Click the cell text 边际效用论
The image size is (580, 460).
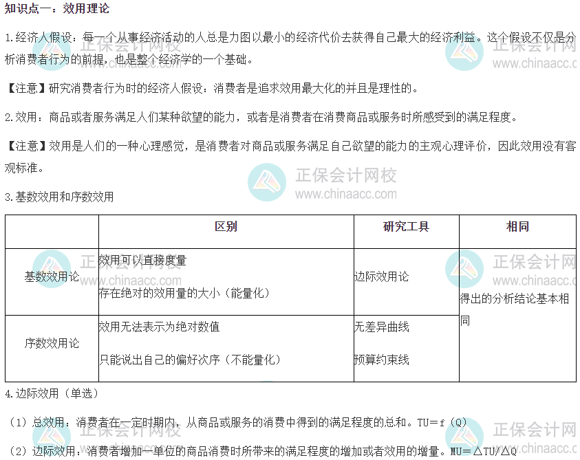[x=382, y=276]
